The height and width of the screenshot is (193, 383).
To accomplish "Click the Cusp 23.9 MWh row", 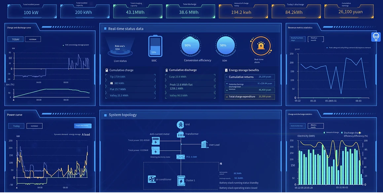I will point(190,77).
